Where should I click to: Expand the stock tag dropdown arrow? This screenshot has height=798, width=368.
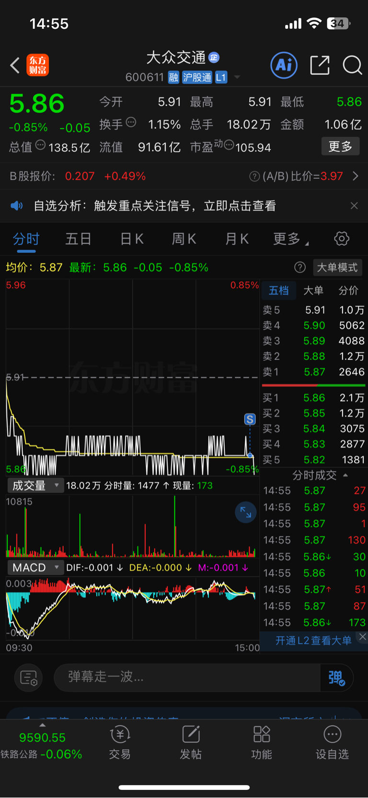tap(237, 77)
